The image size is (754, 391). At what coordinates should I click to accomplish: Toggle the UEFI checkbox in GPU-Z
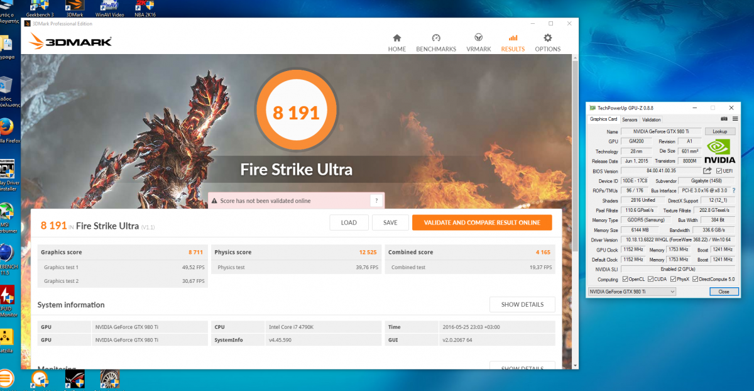tap(719, 170)
